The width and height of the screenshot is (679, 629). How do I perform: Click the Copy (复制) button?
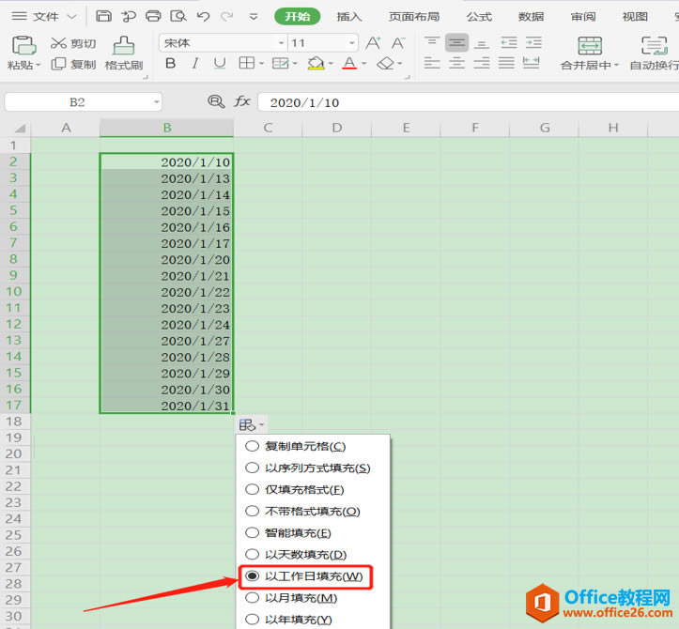(x=73, y=65)
